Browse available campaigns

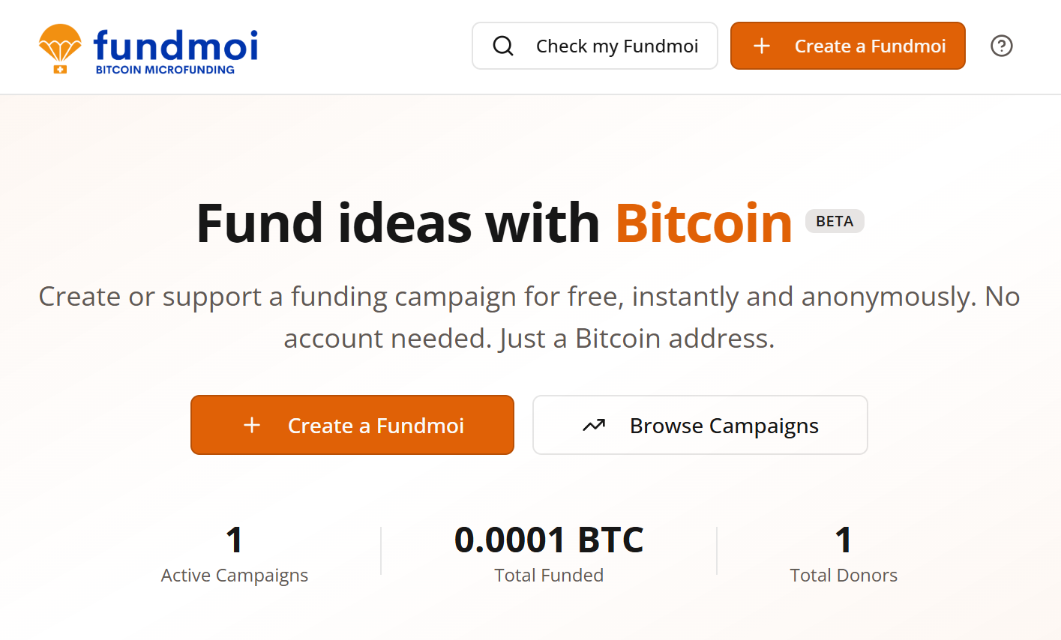700,425
